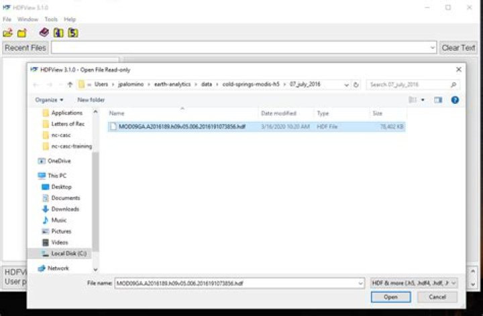Select the MOD09GA .hdf file in the list

click(x=181, y=126)
